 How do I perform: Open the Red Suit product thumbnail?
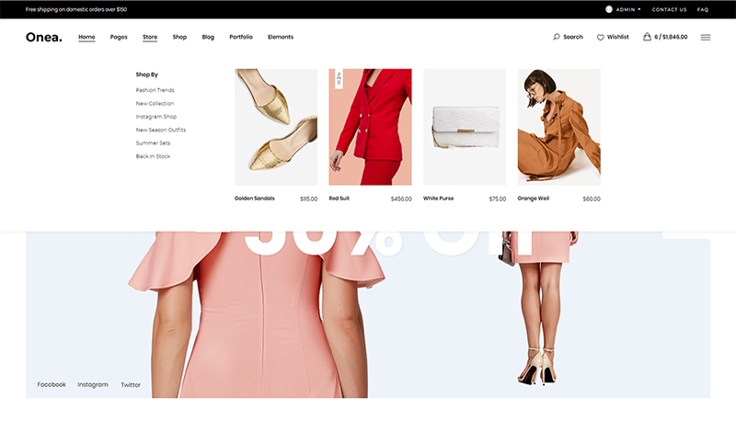370,127
